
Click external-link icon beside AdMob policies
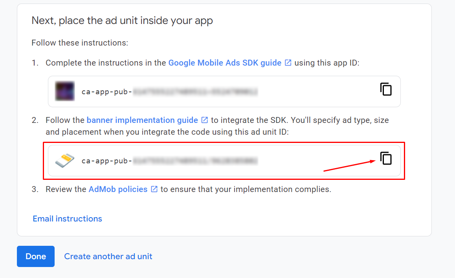tap(154, 189)
